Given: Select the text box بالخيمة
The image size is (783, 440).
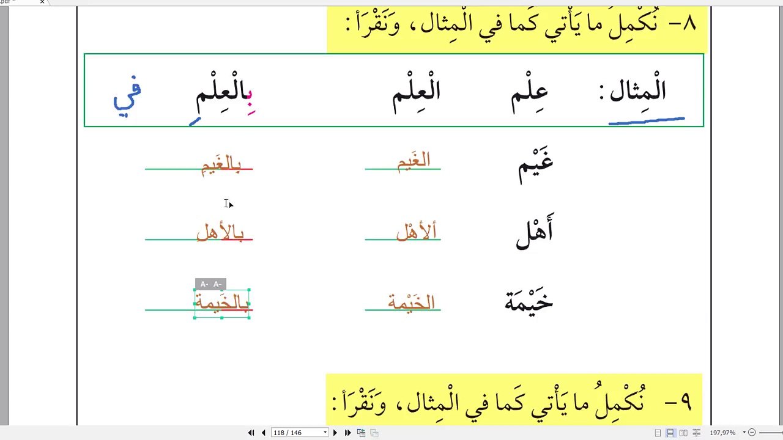Looking at the screenshot, I should (222, 304).
